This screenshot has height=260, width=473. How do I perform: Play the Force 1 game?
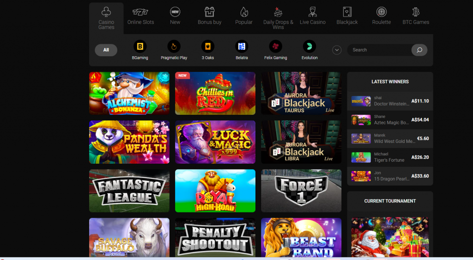coord(301,191)
